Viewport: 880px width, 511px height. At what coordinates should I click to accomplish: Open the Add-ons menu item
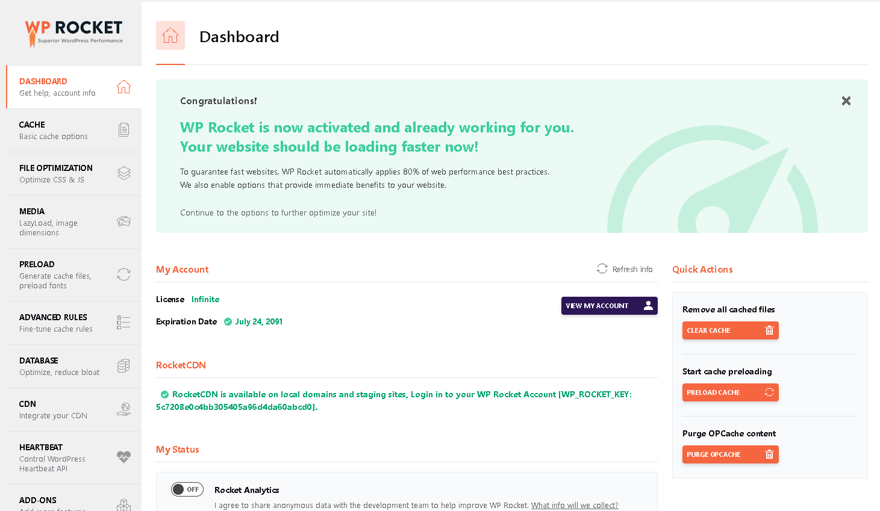[39, 501]
